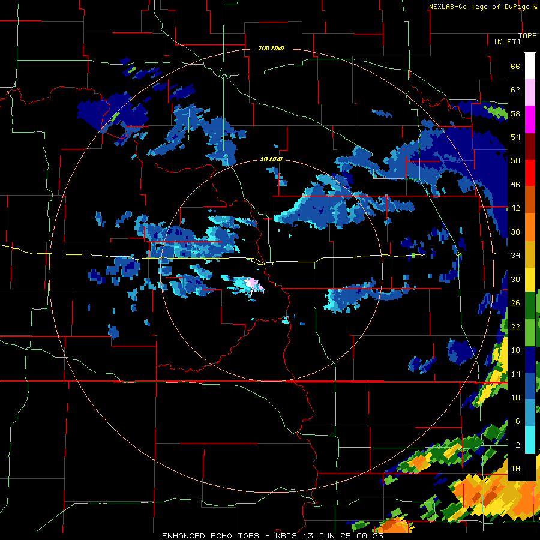Click the "62" legend value
This screenshot has height=540, width=540.
[515, 90]
